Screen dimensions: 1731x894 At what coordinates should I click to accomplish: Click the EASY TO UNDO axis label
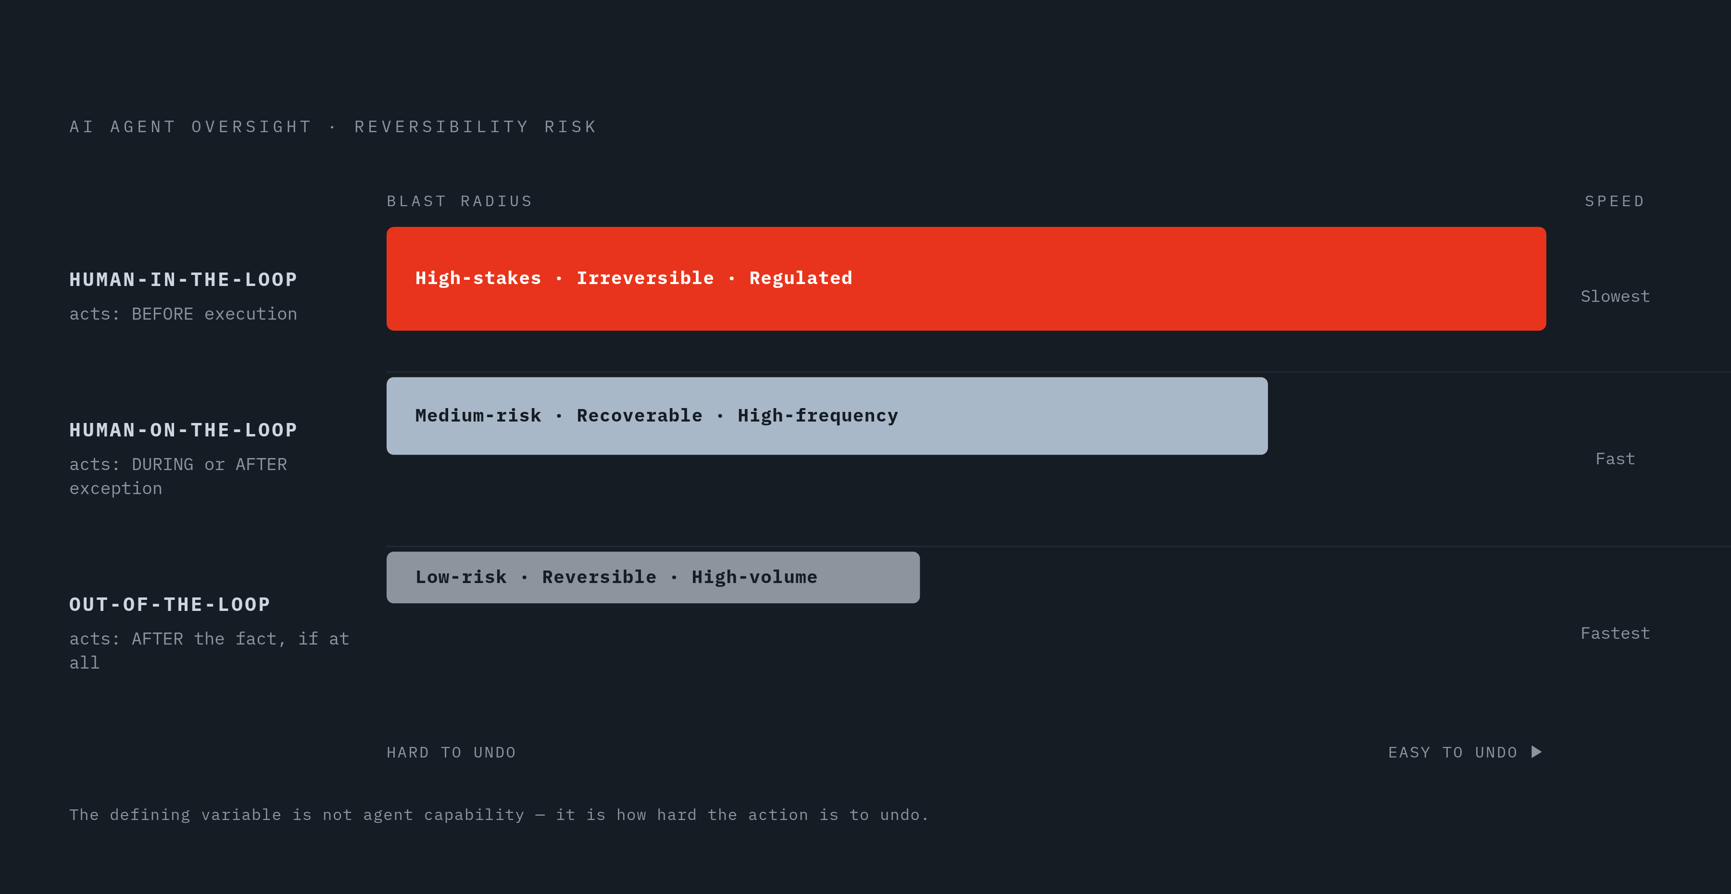pos(1453,752)
